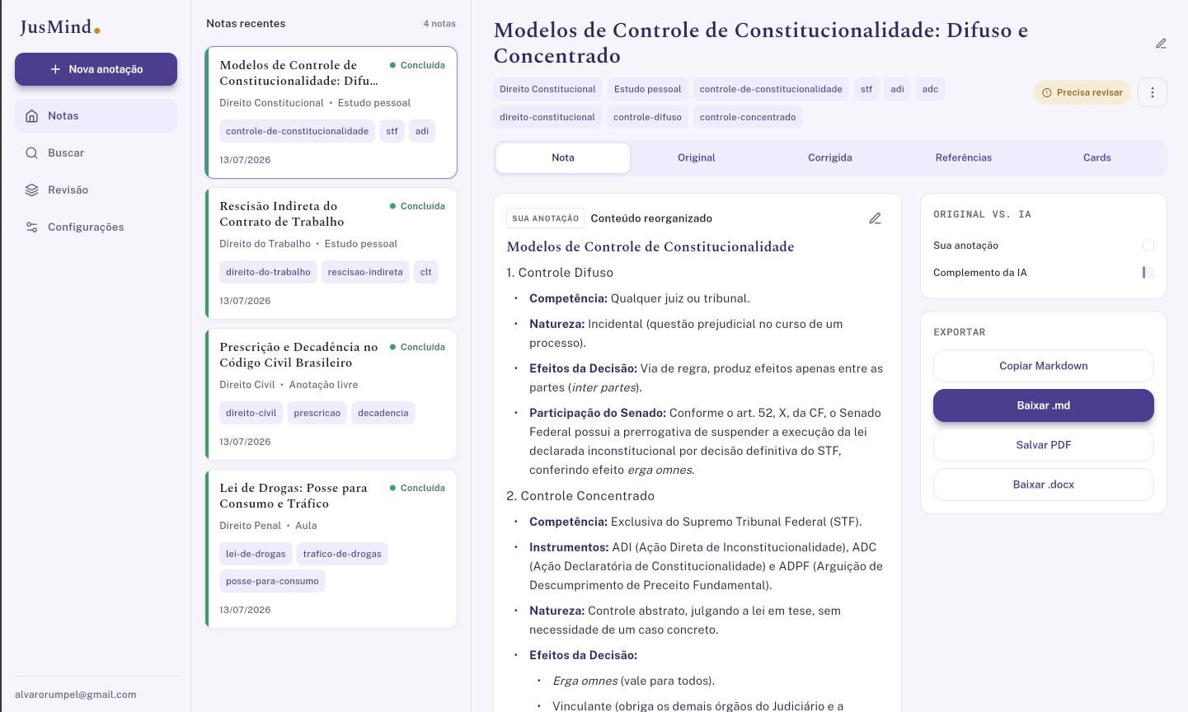This screenshot has width=1188, height=712.
Task: Click the alvarorumpel@gmail.com account email
Action: coord(76,695)
